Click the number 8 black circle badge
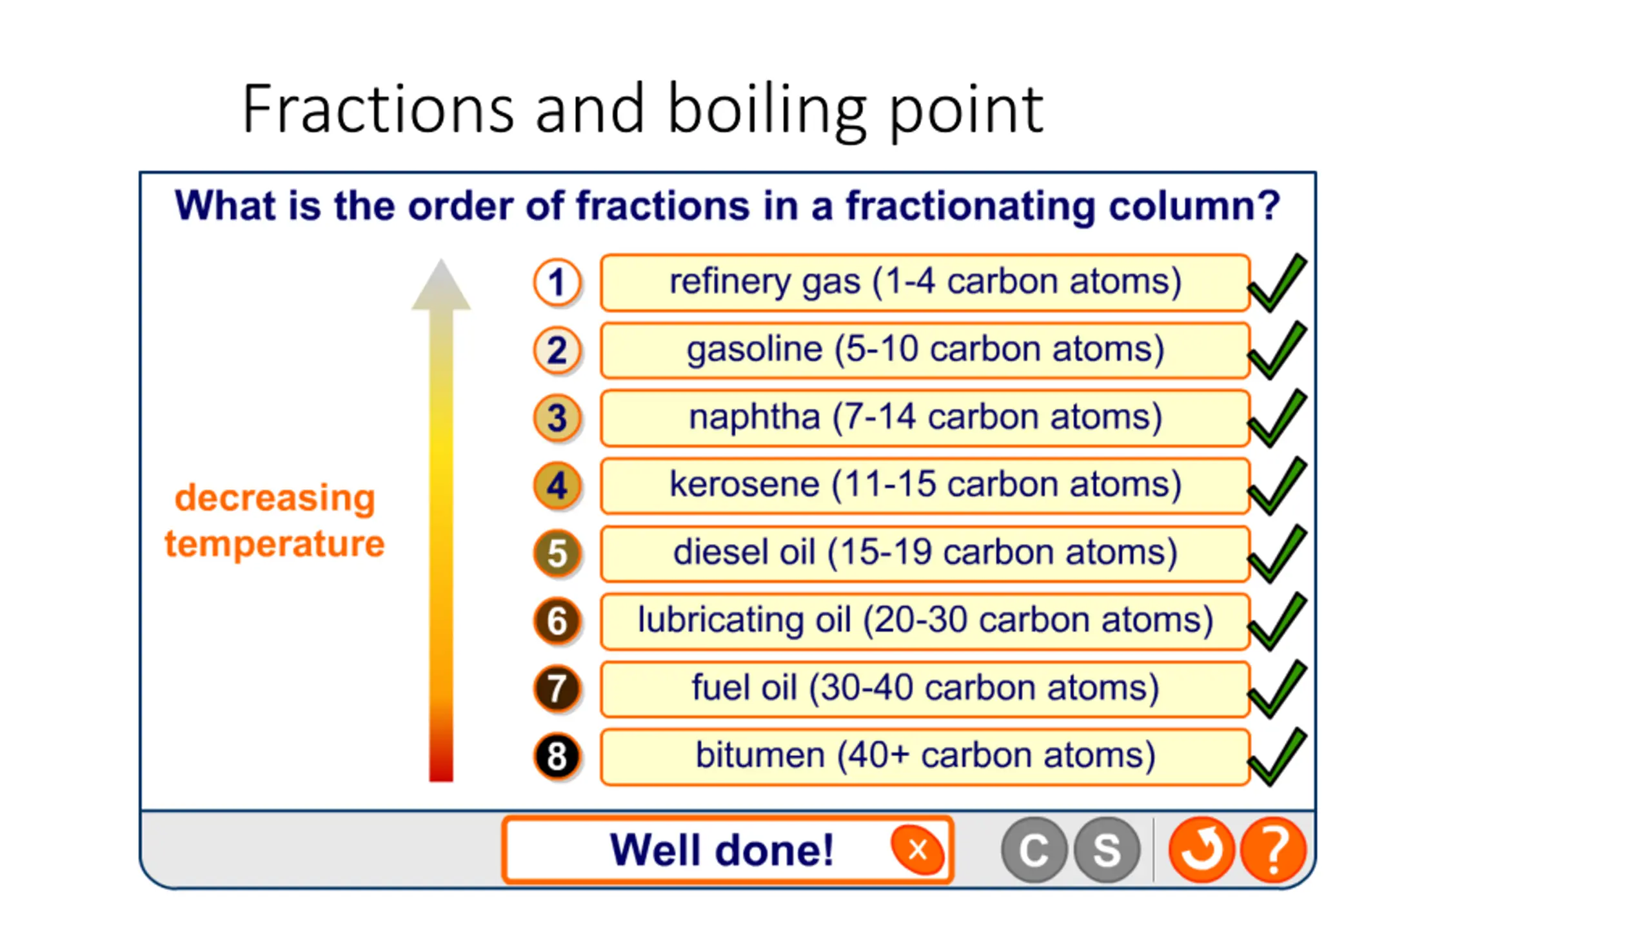This screenshot has height=928, width=1651. point(557,757)
